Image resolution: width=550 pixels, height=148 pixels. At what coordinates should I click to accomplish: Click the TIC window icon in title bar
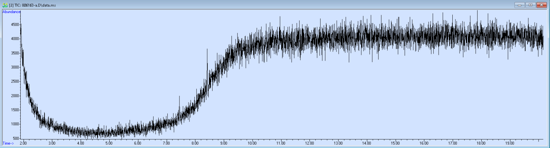coord(5,5)
